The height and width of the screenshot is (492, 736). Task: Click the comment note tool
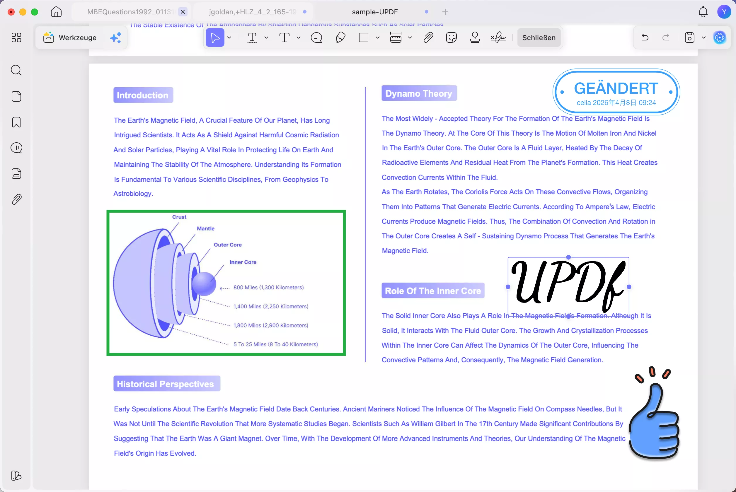coord(316,38)
